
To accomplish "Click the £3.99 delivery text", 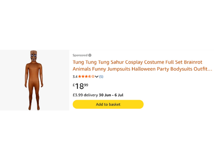I will [x=85, y=95].
